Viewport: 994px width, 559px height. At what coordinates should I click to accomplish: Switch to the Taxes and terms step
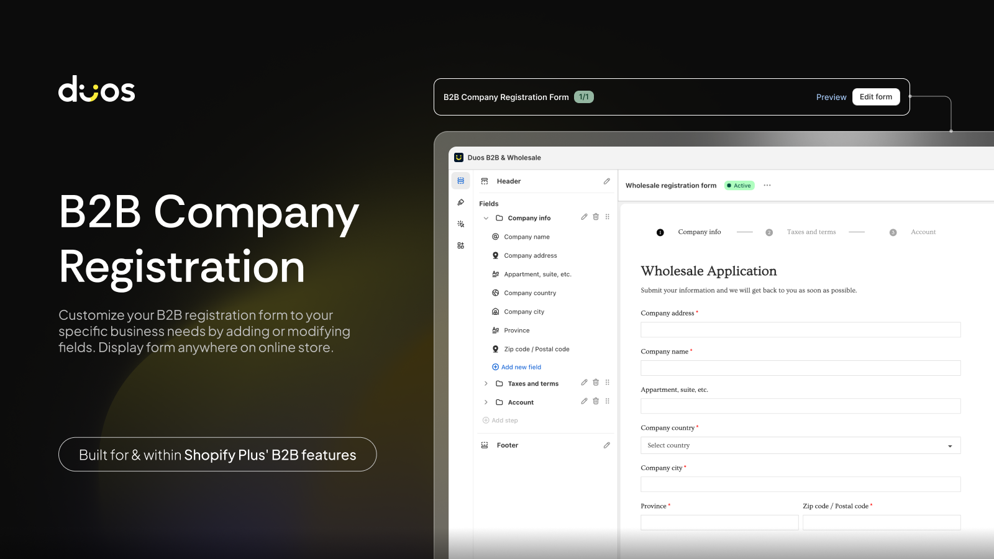tap(811, 232)
